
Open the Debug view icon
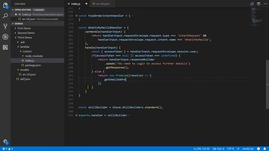[x=5, y=36]
